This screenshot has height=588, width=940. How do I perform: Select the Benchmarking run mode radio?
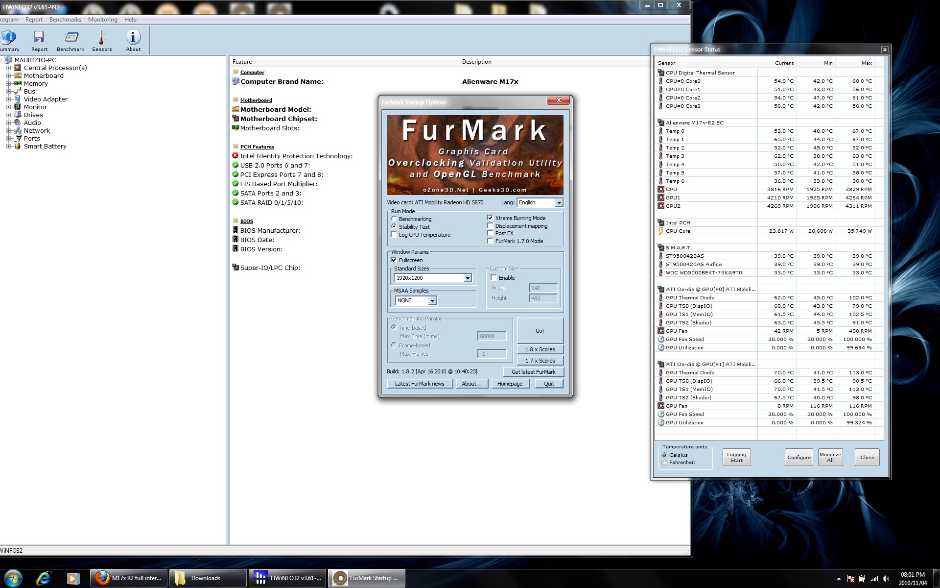click(x=394, y=219)
